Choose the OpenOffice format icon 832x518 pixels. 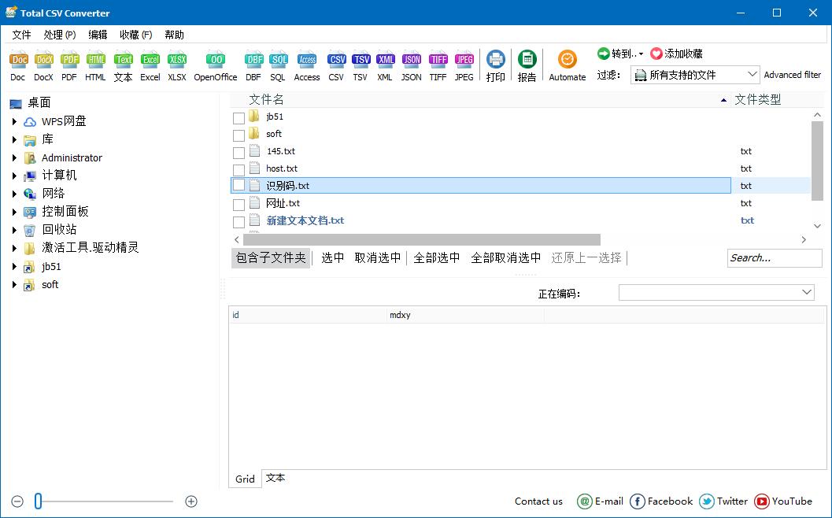click(216, 60)
